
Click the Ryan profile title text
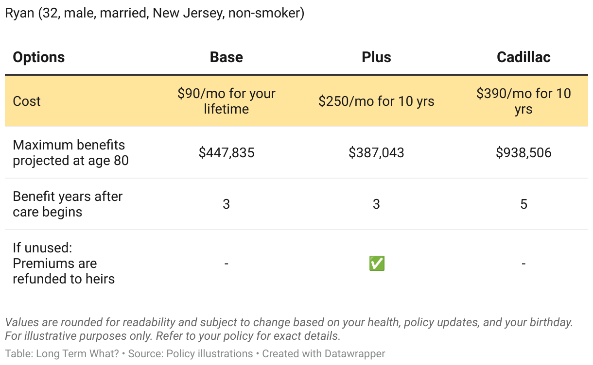point(155,13)
